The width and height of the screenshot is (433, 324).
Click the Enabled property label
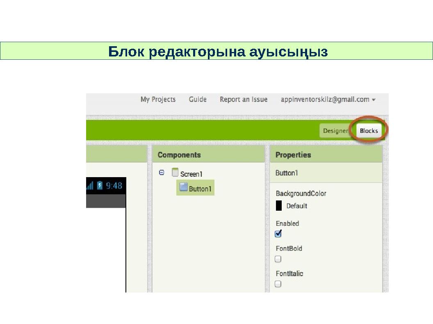click(x=287, y=223)
